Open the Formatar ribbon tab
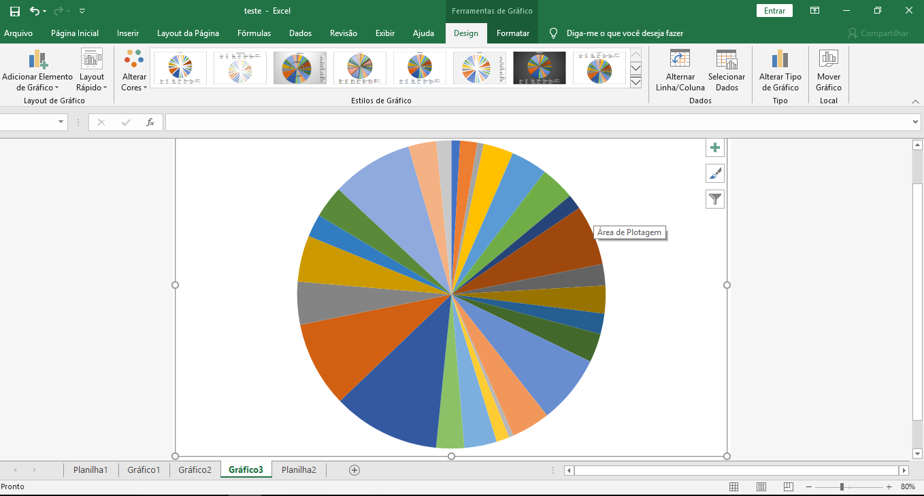 (x=512, y=33)
